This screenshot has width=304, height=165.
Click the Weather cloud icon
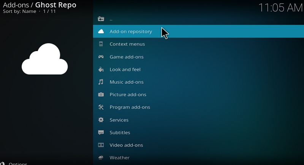tap(101, 157)
